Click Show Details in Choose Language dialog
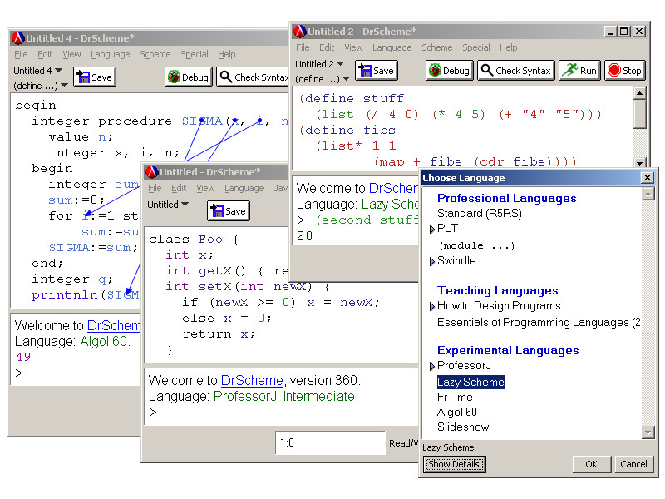Viewport: 665px width, 499px height. coord(454,464)
